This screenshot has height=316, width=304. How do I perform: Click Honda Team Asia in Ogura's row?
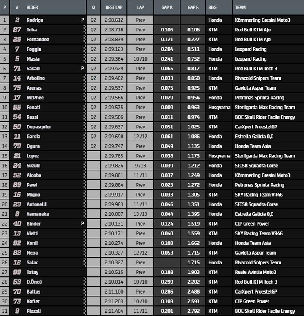pyautogui.click(x=253, y=146)
